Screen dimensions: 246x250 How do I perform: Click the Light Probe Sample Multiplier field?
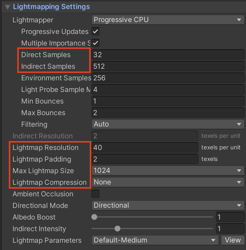coord(168,90)
